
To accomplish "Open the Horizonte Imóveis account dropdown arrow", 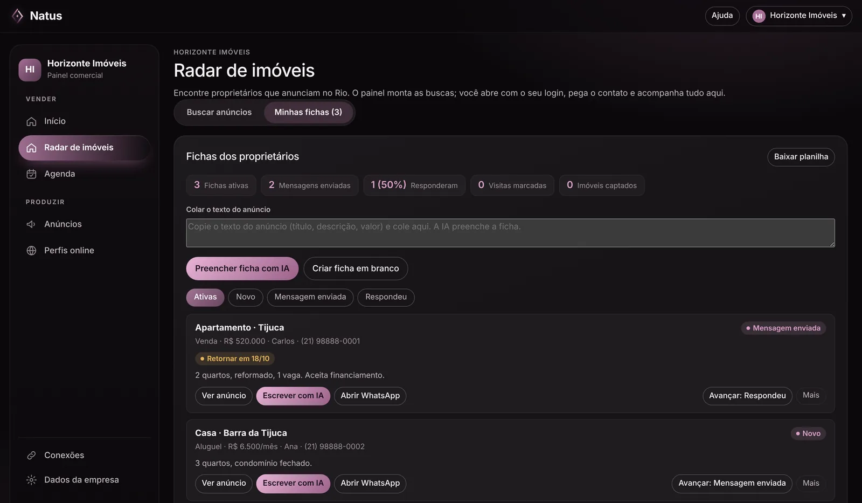I will [x=844, y=16].
